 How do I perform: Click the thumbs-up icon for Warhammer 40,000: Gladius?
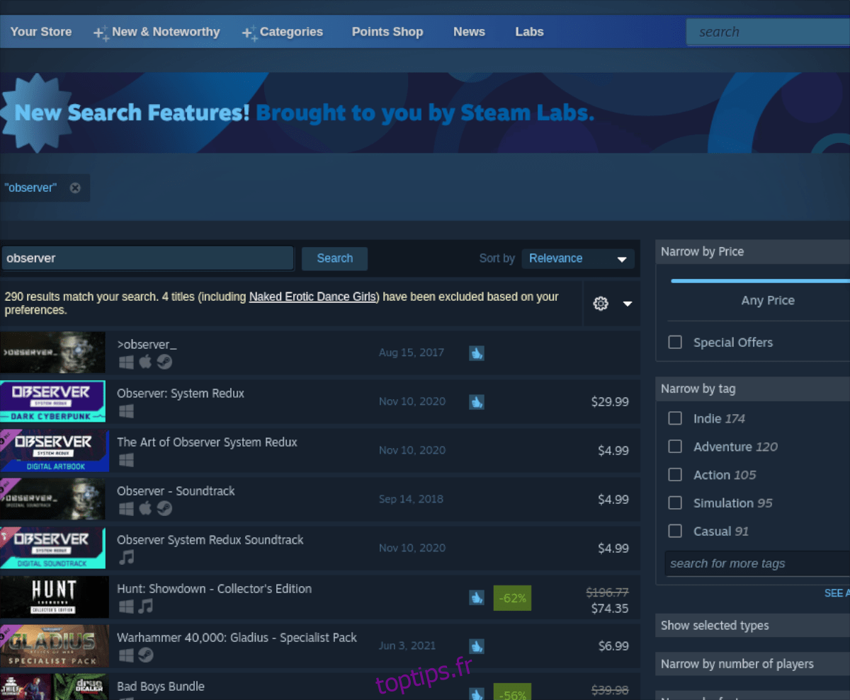477,646
